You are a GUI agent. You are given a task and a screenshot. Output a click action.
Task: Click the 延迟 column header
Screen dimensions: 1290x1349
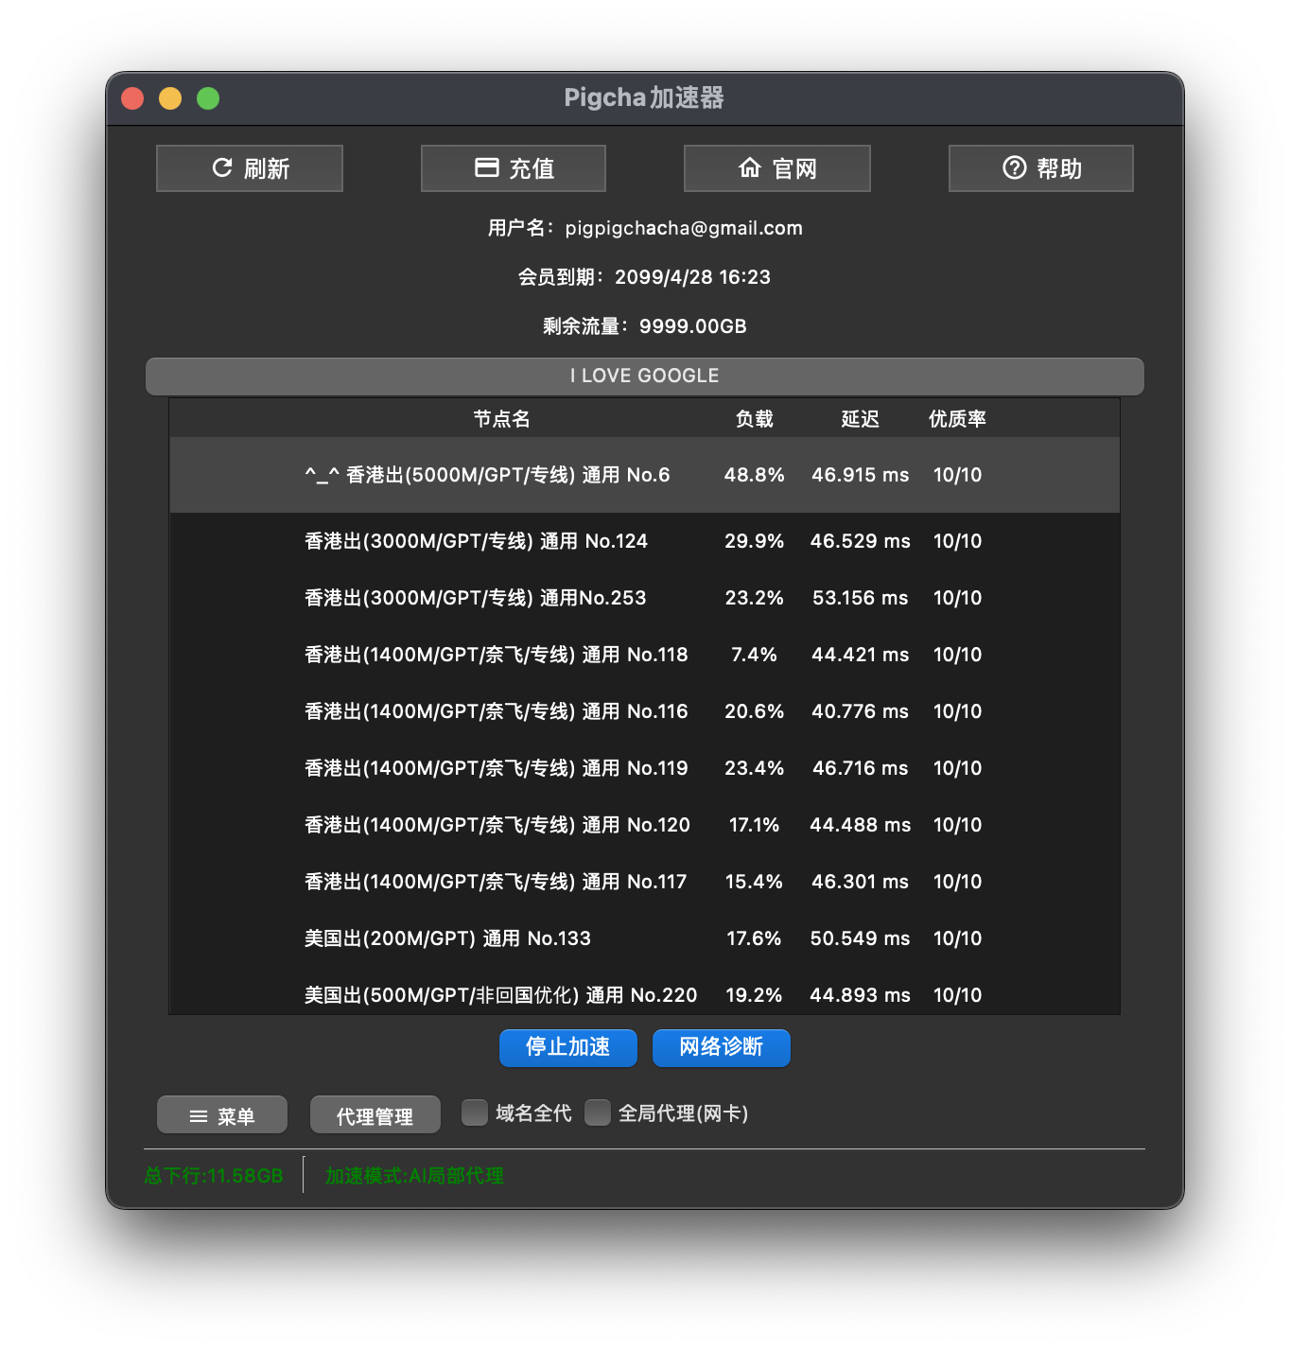coord(861,418)
